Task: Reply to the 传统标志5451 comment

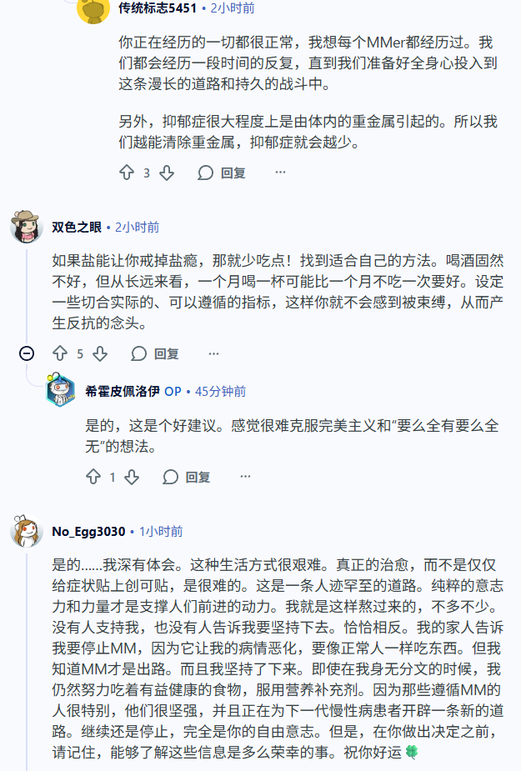Action: (x=222, y=173)
